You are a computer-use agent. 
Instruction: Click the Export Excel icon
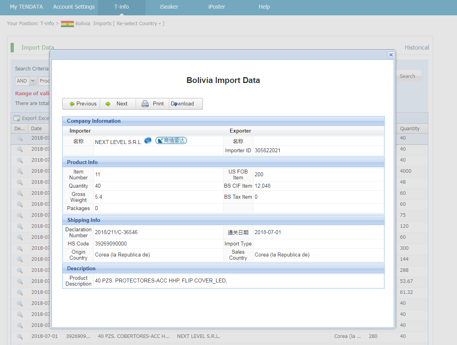(x=17, y=118)
